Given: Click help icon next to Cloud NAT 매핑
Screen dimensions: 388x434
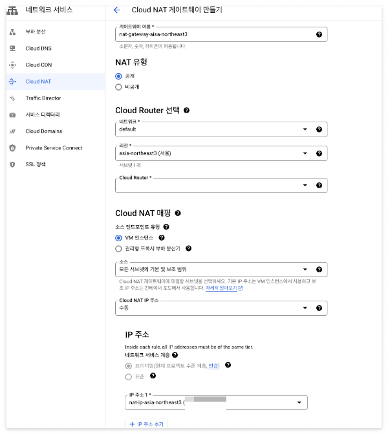Looking at the screenshot, I should pyautogui.click(x=178, y=213).
